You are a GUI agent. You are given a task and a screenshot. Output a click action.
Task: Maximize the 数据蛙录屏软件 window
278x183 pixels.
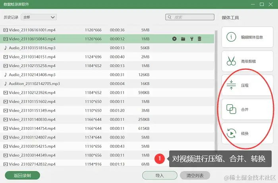[262, 4]
